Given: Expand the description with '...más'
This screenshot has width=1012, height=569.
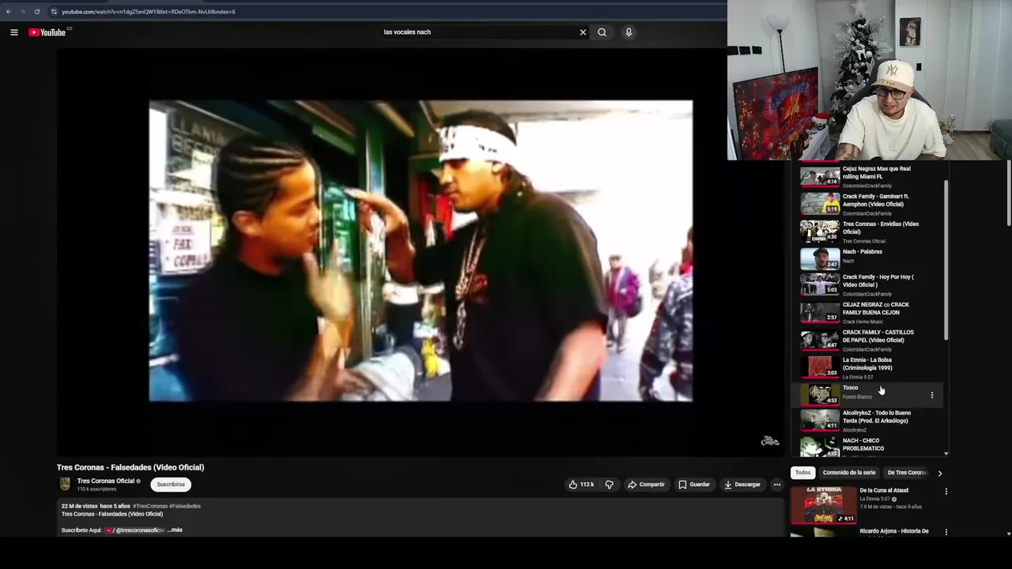Looking at the screenshot, I should [175, 530].
